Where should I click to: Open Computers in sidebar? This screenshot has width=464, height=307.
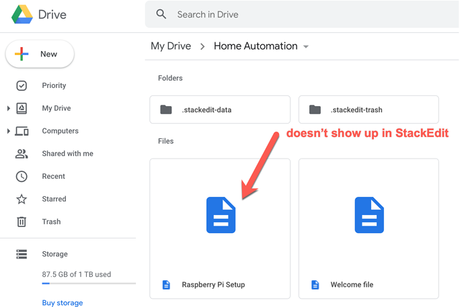[x=60, y=131]
